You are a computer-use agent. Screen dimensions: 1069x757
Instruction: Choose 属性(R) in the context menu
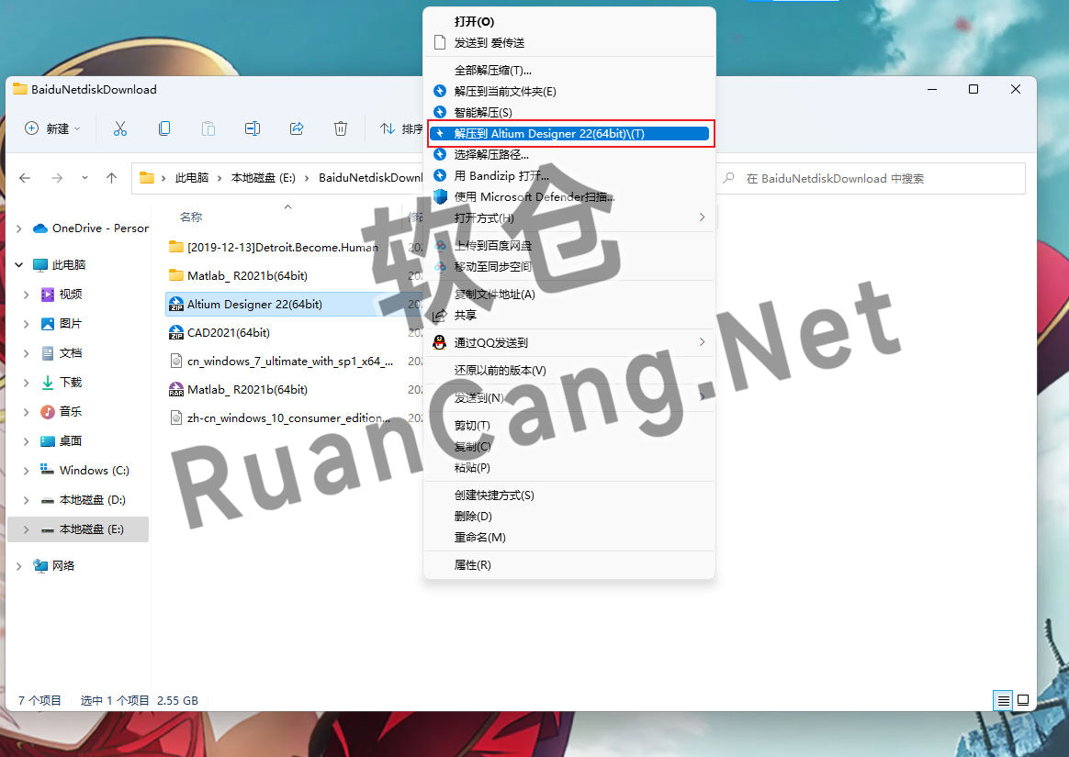pyautogui.click(x=472, y=565)
